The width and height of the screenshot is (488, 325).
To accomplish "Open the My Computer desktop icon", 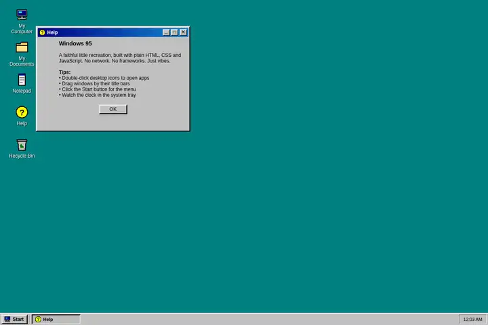I will 22,22.
